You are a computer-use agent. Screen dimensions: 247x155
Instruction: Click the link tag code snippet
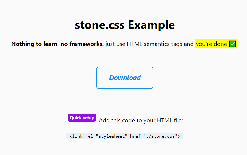point(125,136)
